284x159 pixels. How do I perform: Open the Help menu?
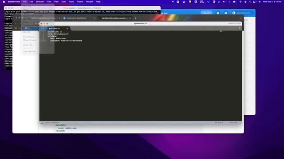coord(99,2)
